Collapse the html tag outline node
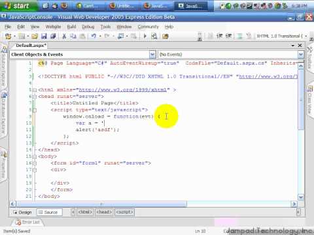This screenshot has height=235, width=314. (35, 90)
